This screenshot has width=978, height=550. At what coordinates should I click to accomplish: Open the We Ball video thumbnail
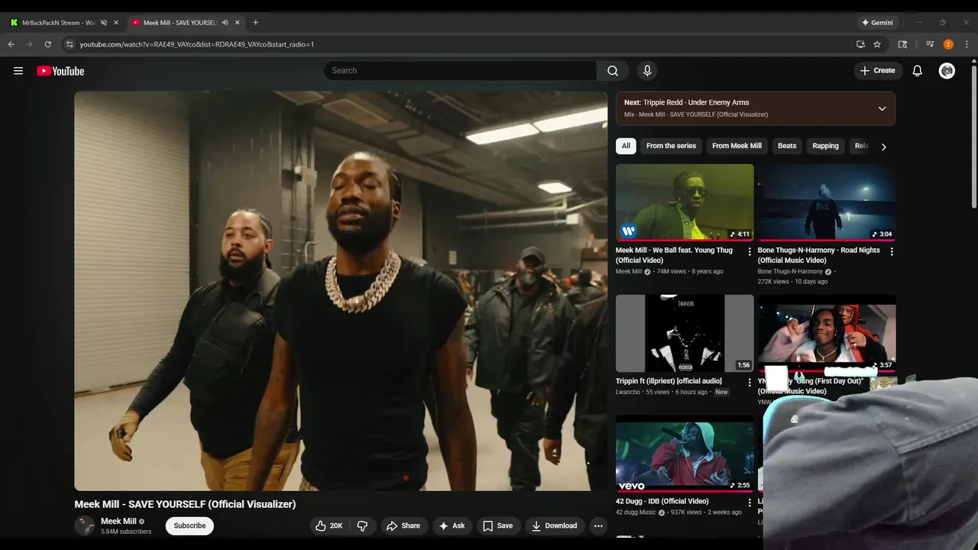click(x=685, y=202)
